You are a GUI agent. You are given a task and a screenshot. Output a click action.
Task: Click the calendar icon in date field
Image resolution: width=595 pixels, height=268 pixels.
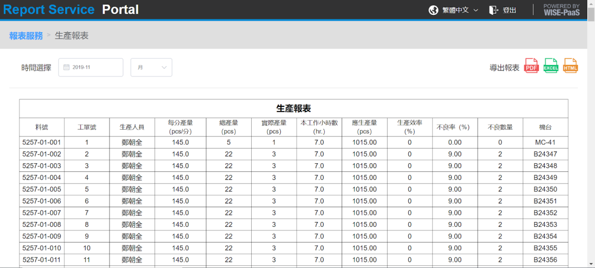[x=67, y=68]
